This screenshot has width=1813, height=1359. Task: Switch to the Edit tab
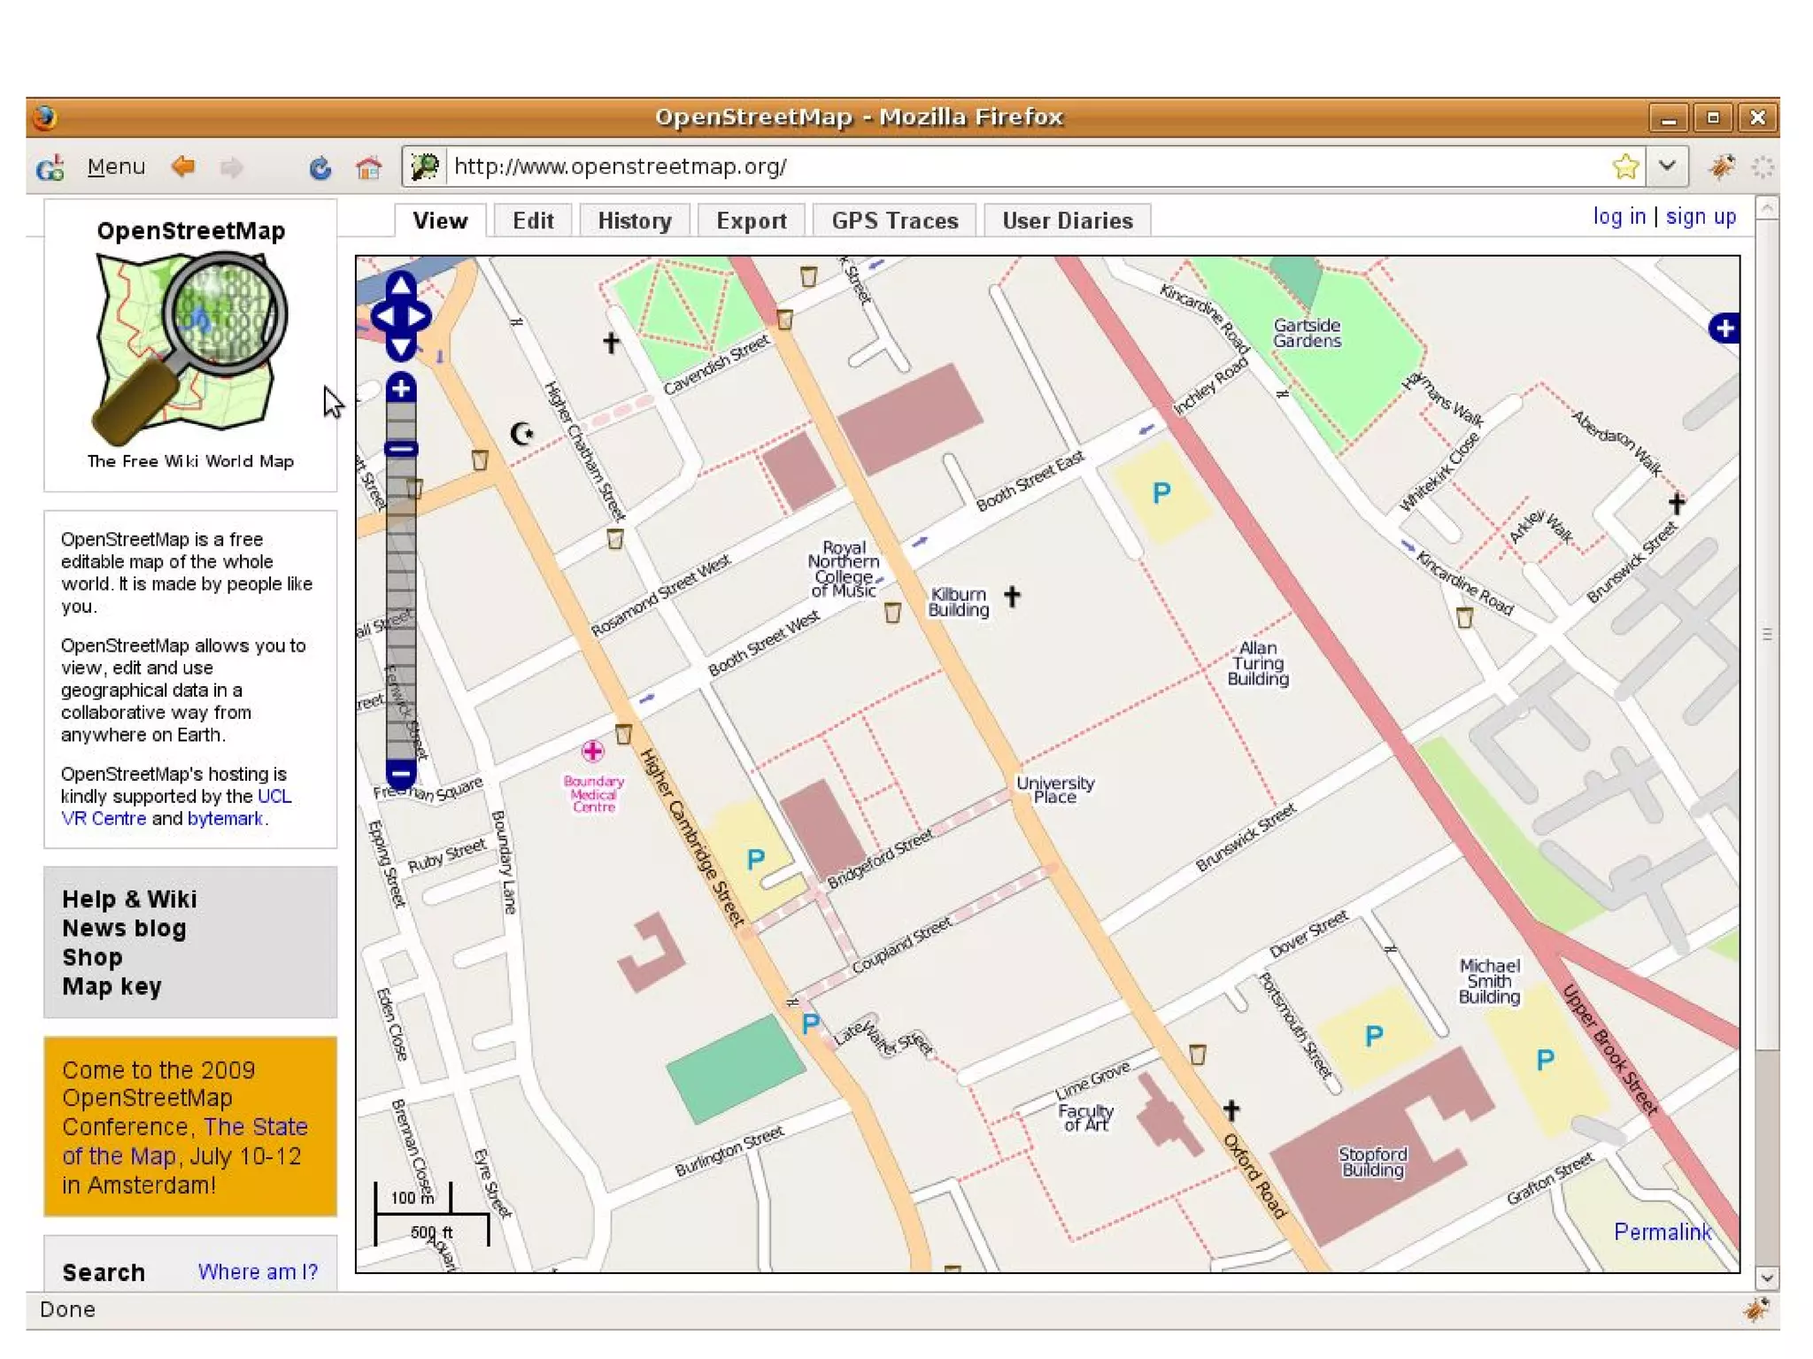(x=533, y=220)
